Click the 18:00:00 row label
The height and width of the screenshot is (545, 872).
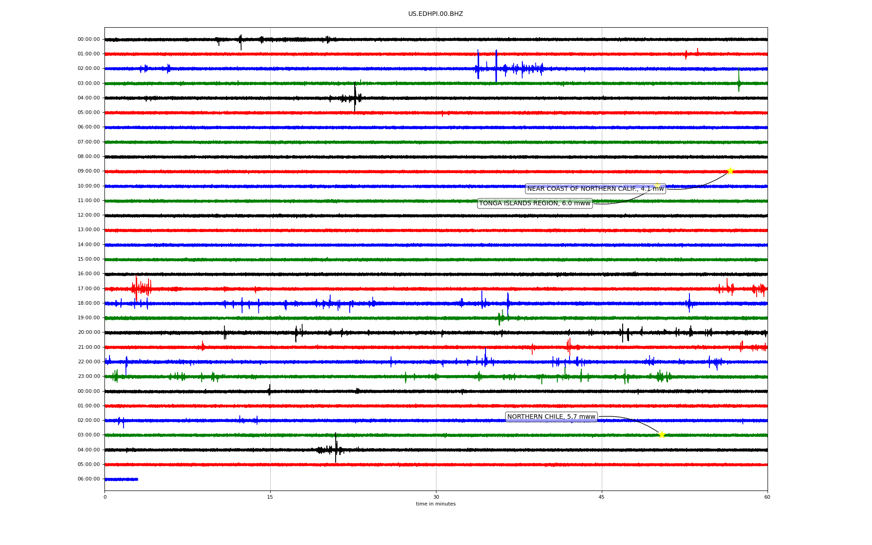pyautogui.click(x=89, y=303)
